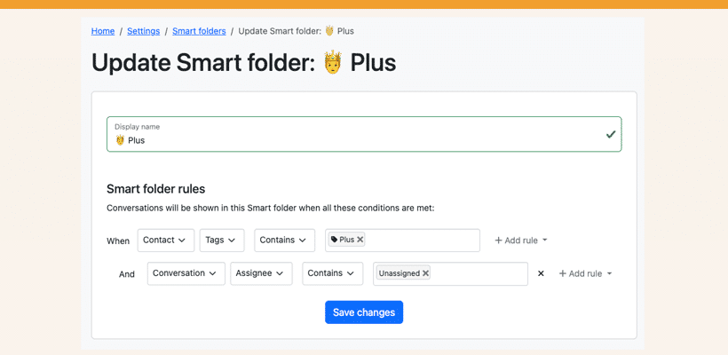Open Smart folders breadcrumb link
728x355 pixels.
coord(199,31)
